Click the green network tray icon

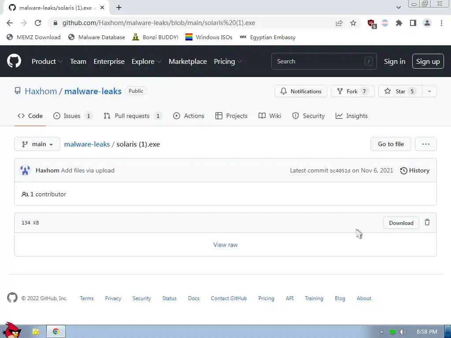coord(392,332)
